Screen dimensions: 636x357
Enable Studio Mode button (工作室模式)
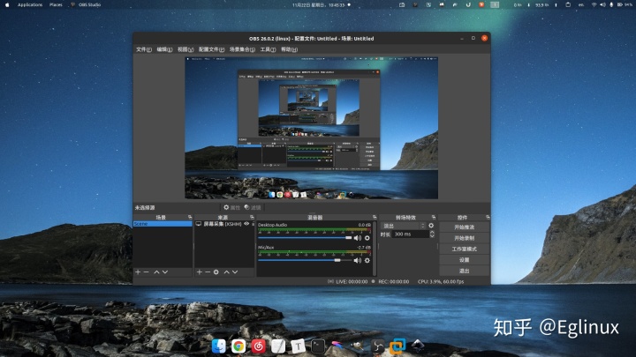(x=464, y=249)
